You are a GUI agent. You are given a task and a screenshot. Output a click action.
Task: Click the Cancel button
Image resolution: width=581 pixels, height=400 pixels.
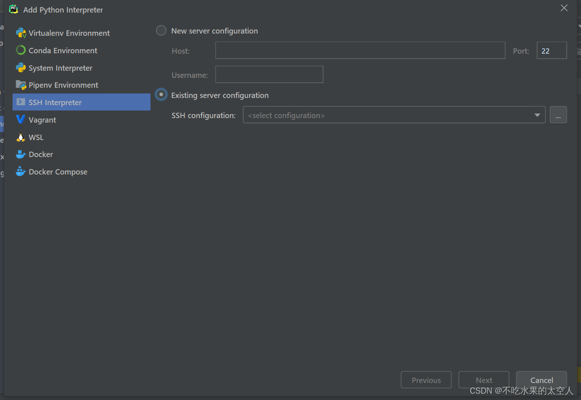click(x=542, y=380)
